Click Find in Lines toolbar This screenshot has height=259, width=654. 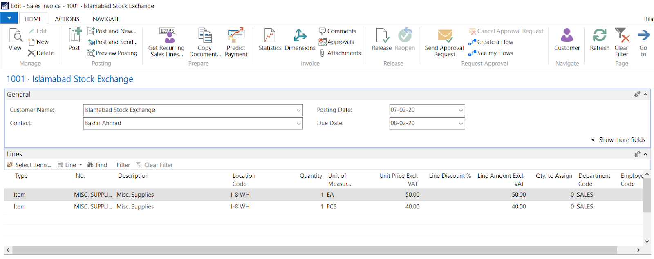click(x=97, y=165)
